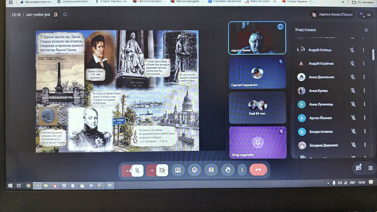377x212 pixels.
Task: Toggle the microphone mute button
Action: 138,171
